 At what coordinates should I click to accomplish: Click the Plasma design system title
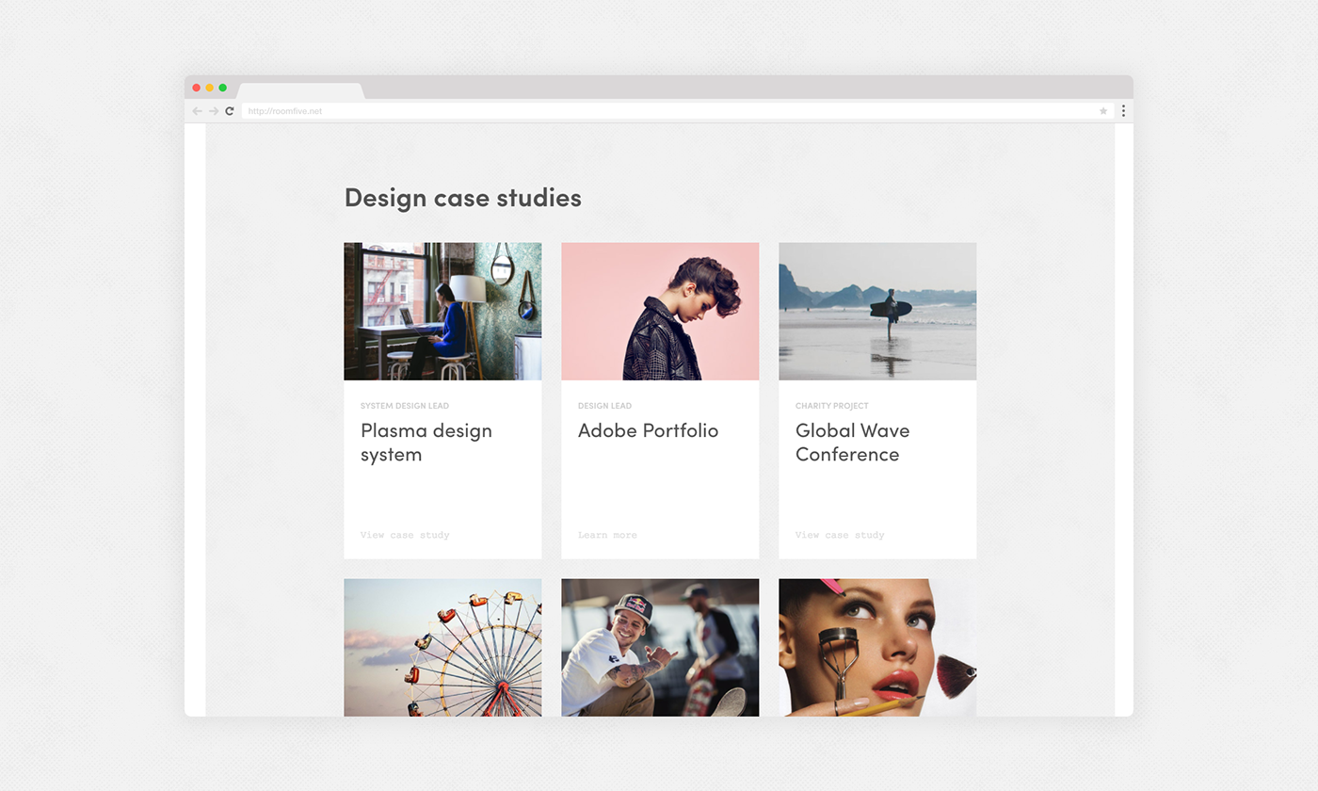tap(426, 443)
